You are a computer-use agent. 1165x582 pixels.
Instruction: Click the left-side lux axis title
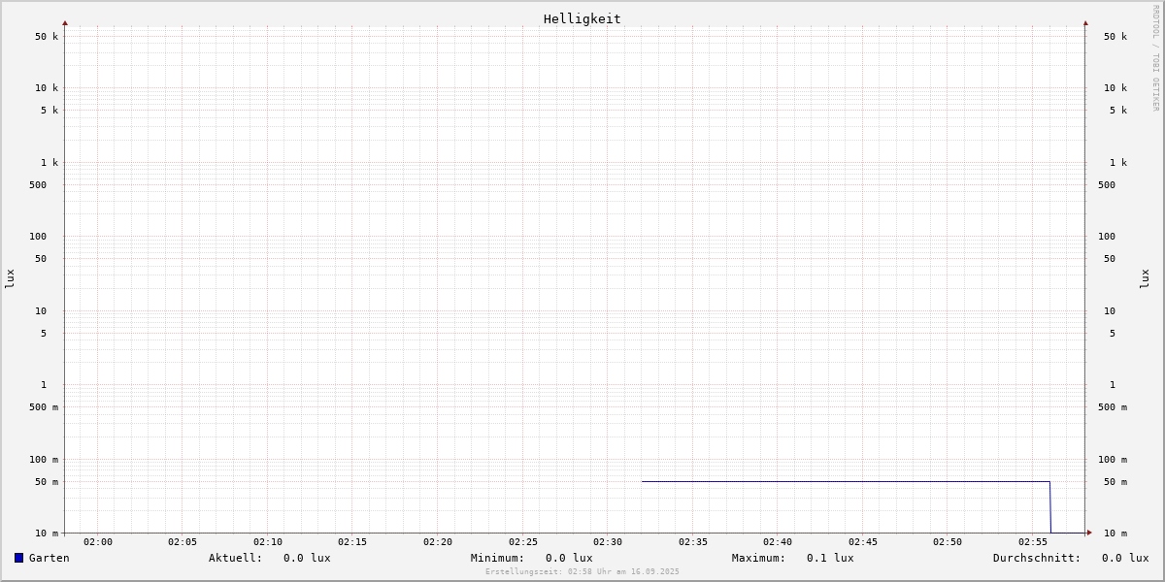point(10,278)
